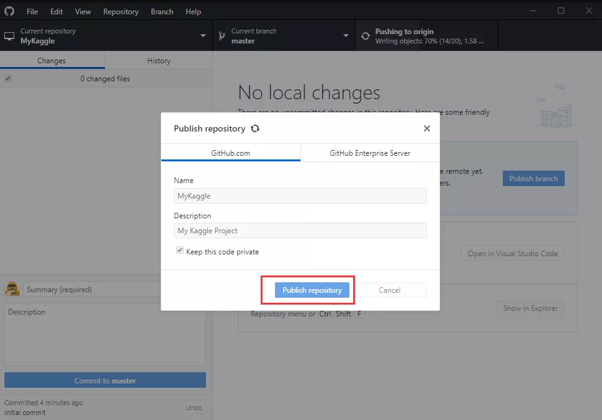This screenshot has height=420, width=602.
Task: Minimize the GitHub Desktop window
Action: point(533,11)
